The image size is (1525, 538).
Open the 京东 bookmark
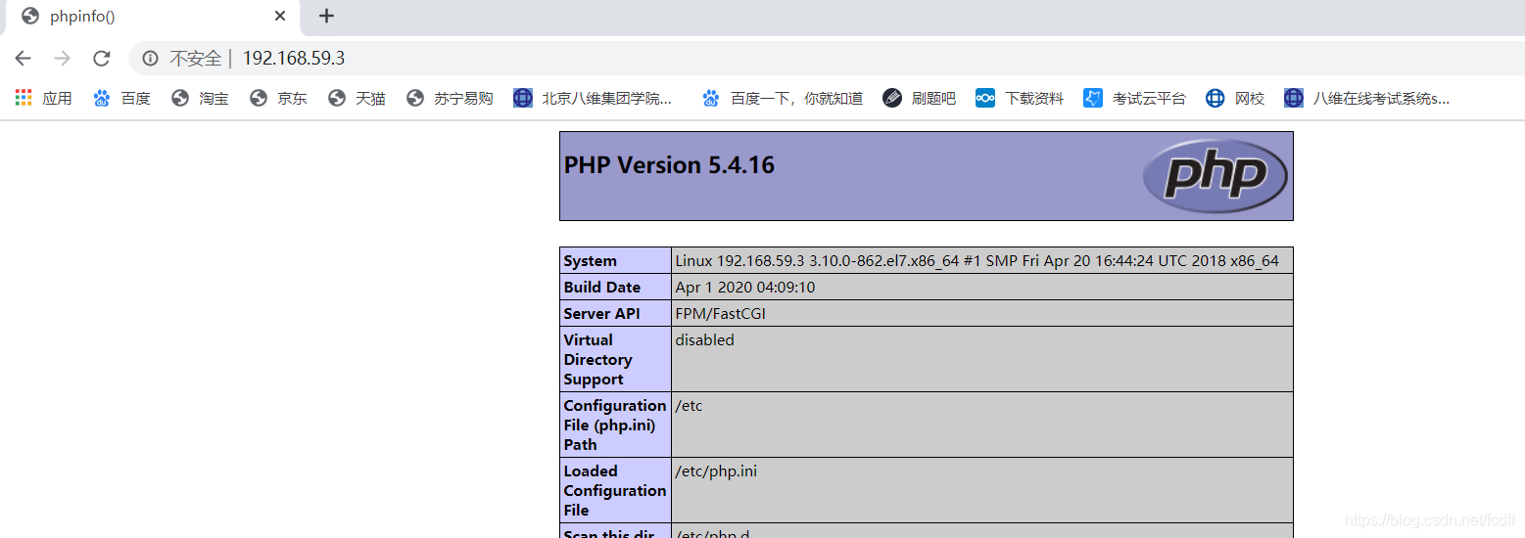[x=278, y=98]
